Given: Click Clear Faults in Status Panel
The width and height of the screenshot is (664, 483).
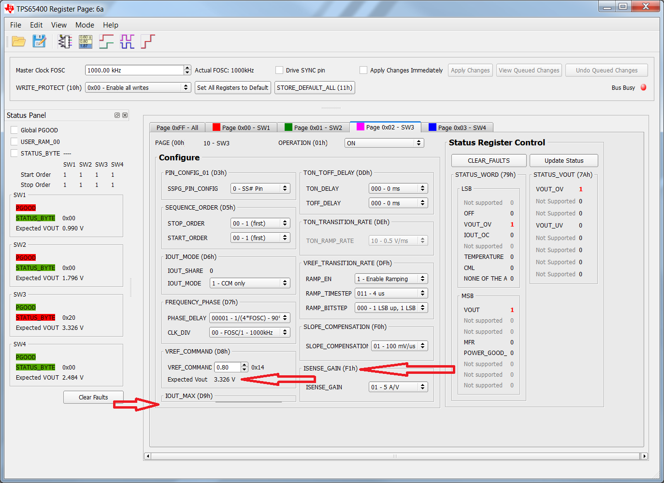Looking at the screenshot, I should coord(93,397).
